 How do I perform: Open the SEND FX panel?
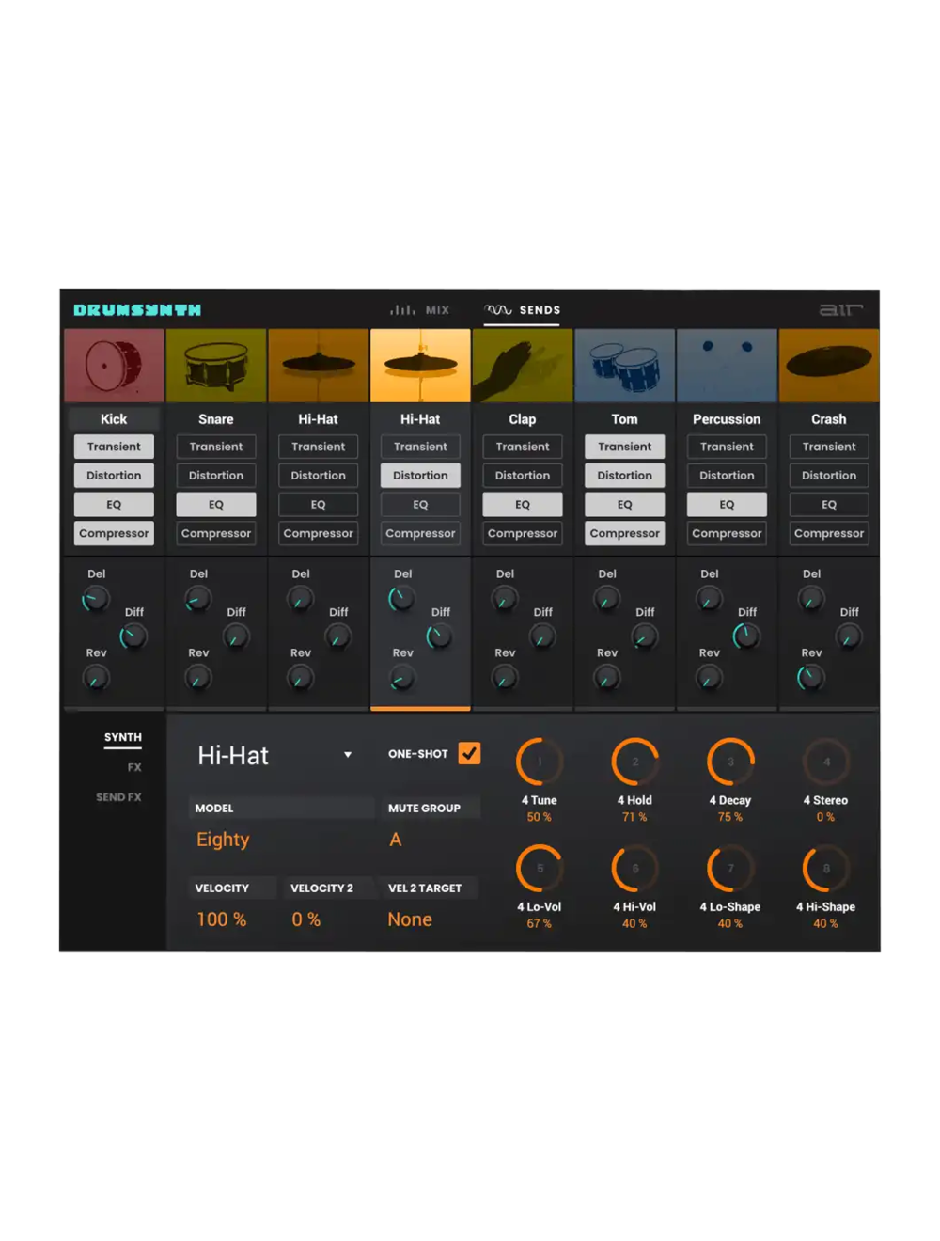[x=119, y=796]
